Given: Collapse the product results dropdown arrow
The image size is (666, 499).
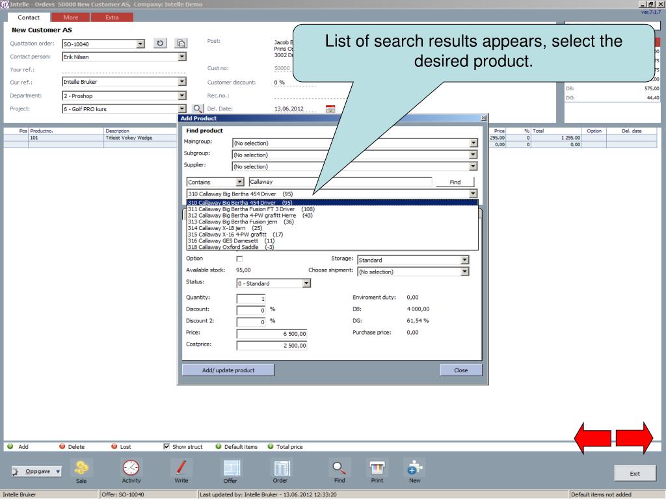Looking at the screenshot, I should [473, 194].
